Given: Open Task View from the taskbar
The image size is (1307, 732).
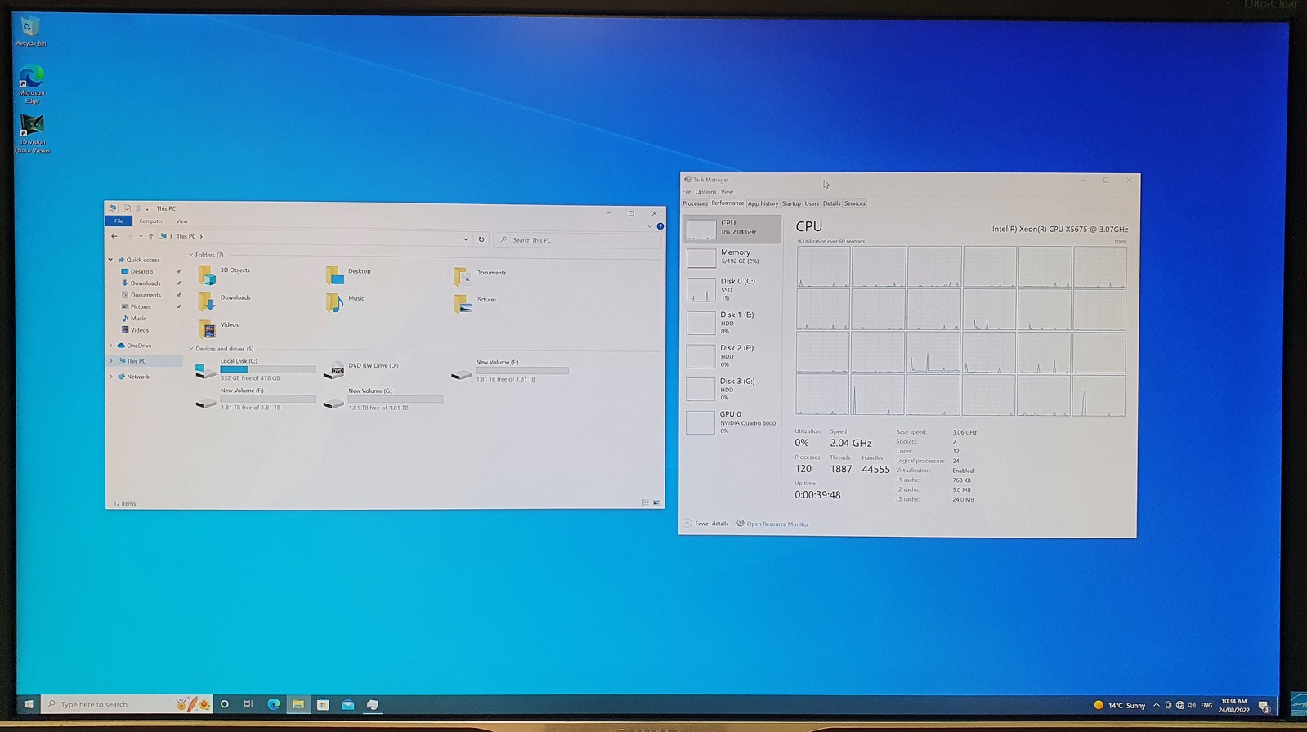Looking at the screenshot, I should tap(248, 704).
